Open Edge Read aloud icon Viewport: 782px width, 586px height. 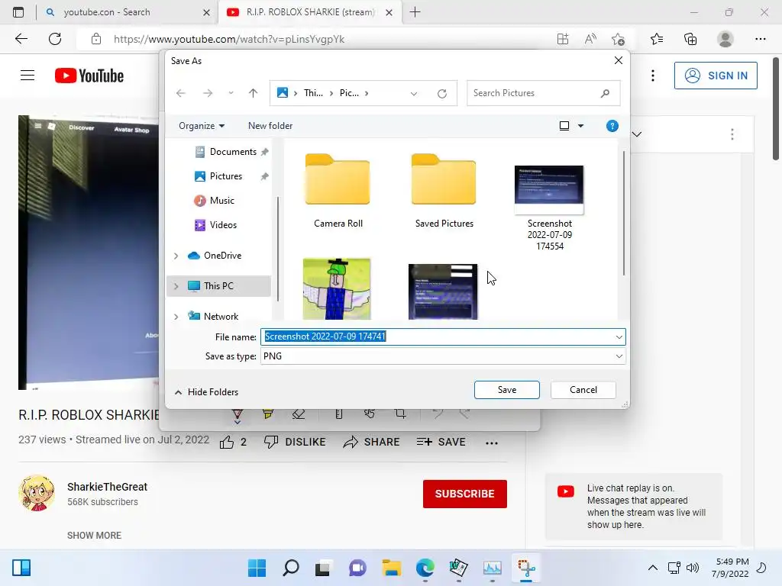point(590,39)
